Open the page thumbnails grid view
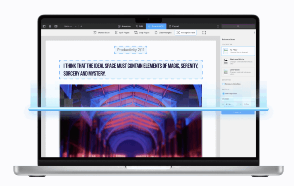 [50, 26]
